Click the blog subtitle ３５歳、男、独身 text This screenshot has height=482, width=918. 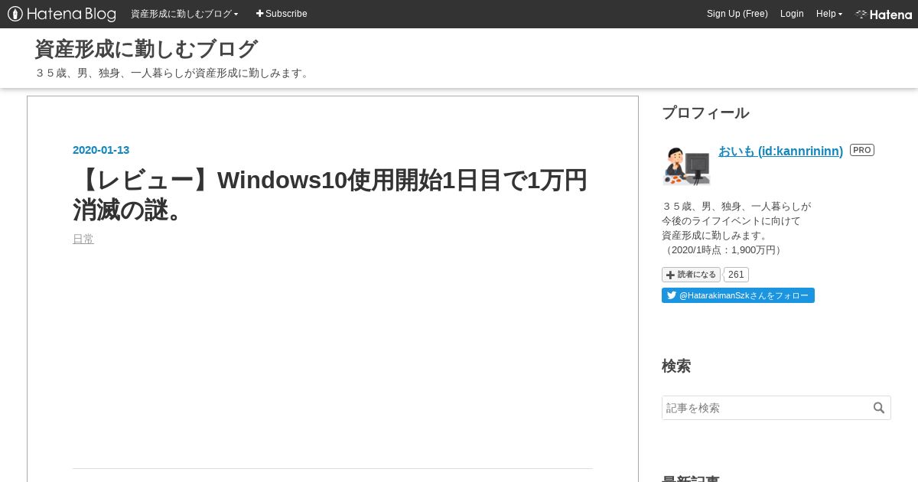[x=173, y=73]
